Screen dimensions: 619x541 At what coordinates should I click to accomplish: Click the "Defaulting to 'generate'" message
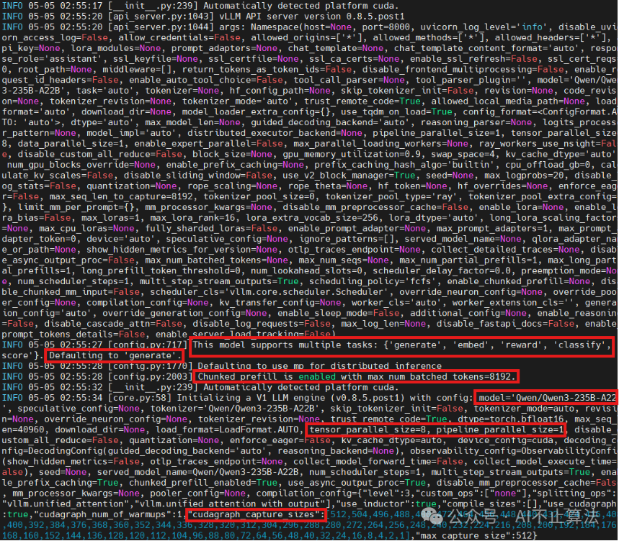[115, 355]
